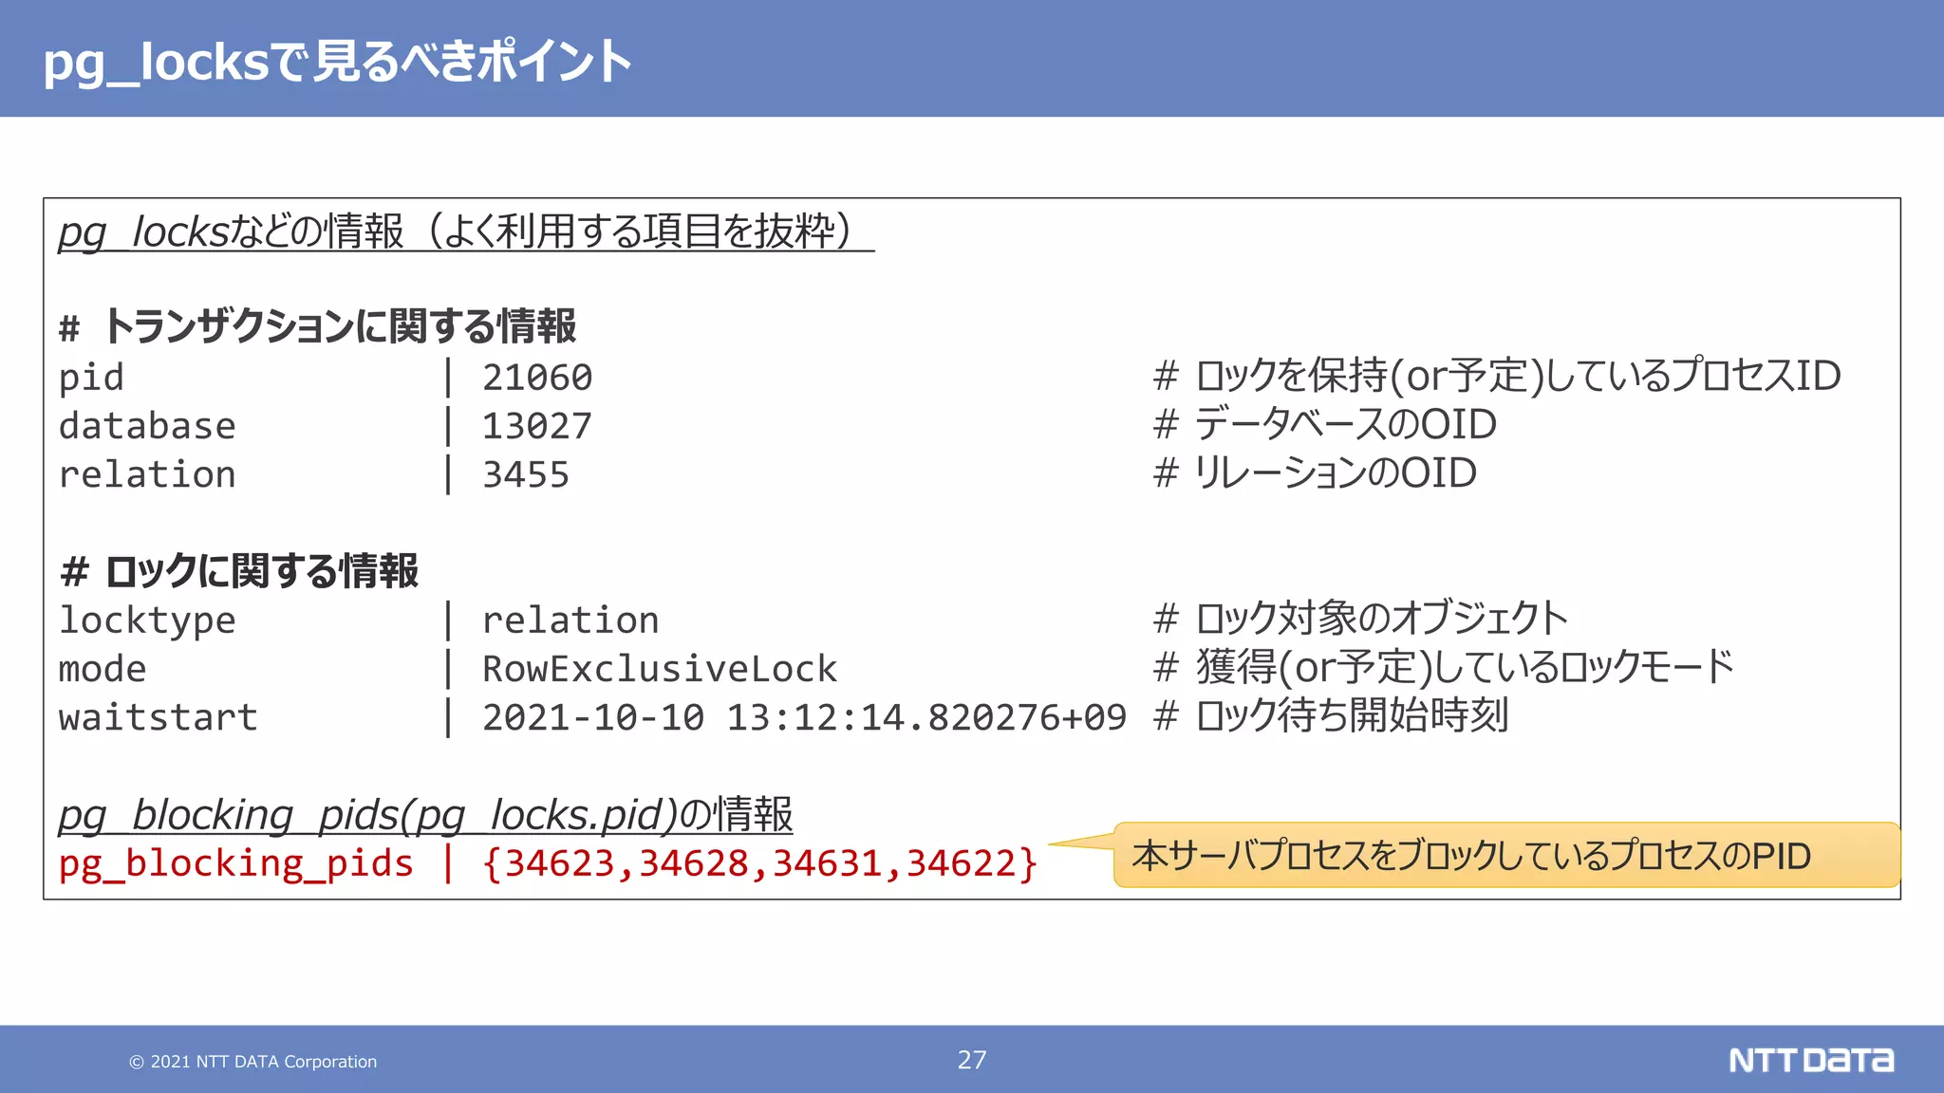The image size is (1944, 1093).
Task: Click the copyright '© 2021 NTT DATA Corporation'
Action: coord(252,1062)
